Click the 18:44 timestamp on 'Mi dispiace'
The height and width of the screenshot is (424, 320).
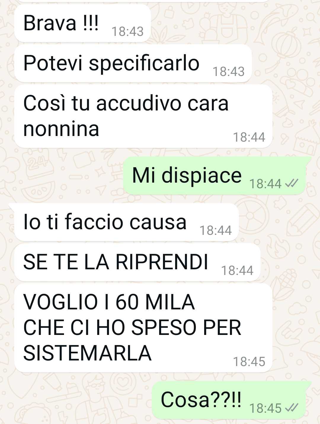265,184
